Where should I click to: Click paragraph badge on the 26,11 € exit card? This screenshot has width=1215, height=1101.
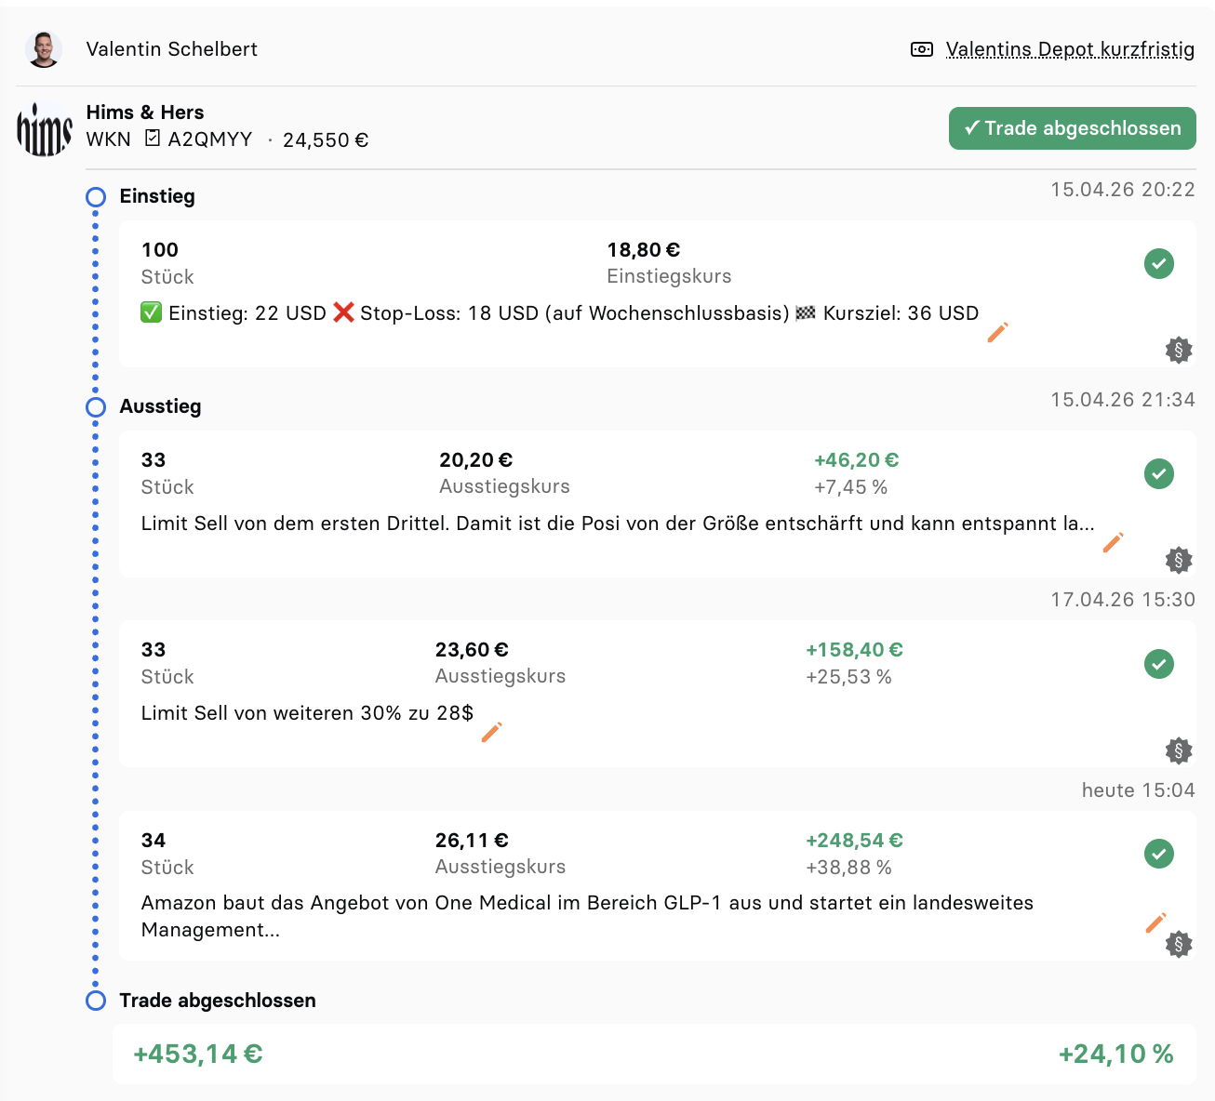coord(1179,945)
